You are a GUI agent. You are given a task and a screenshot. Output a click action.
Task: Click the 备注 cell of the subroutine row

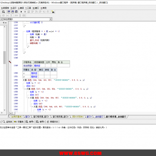tap(63, 66)
